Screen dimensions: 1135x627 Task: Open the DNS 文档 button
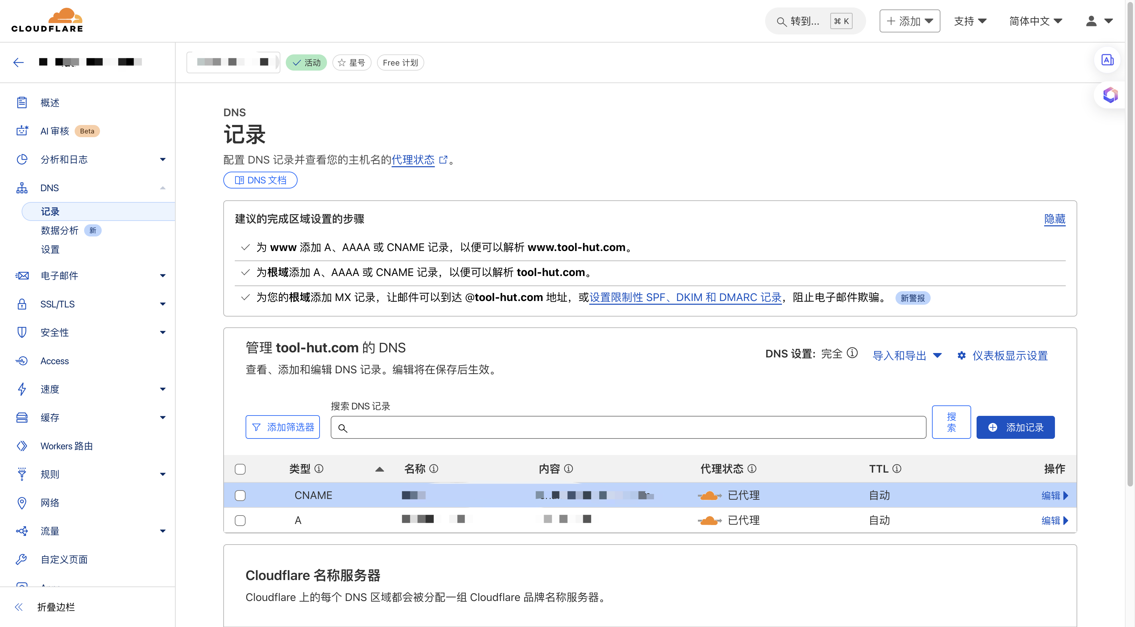click(x=260, y=180)
